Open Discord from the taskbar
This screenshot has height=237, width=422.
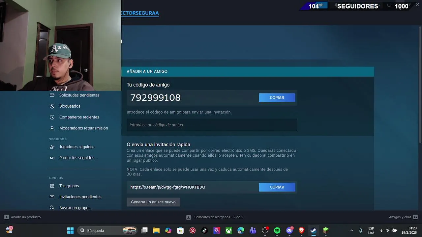click(x=289, y=230)
